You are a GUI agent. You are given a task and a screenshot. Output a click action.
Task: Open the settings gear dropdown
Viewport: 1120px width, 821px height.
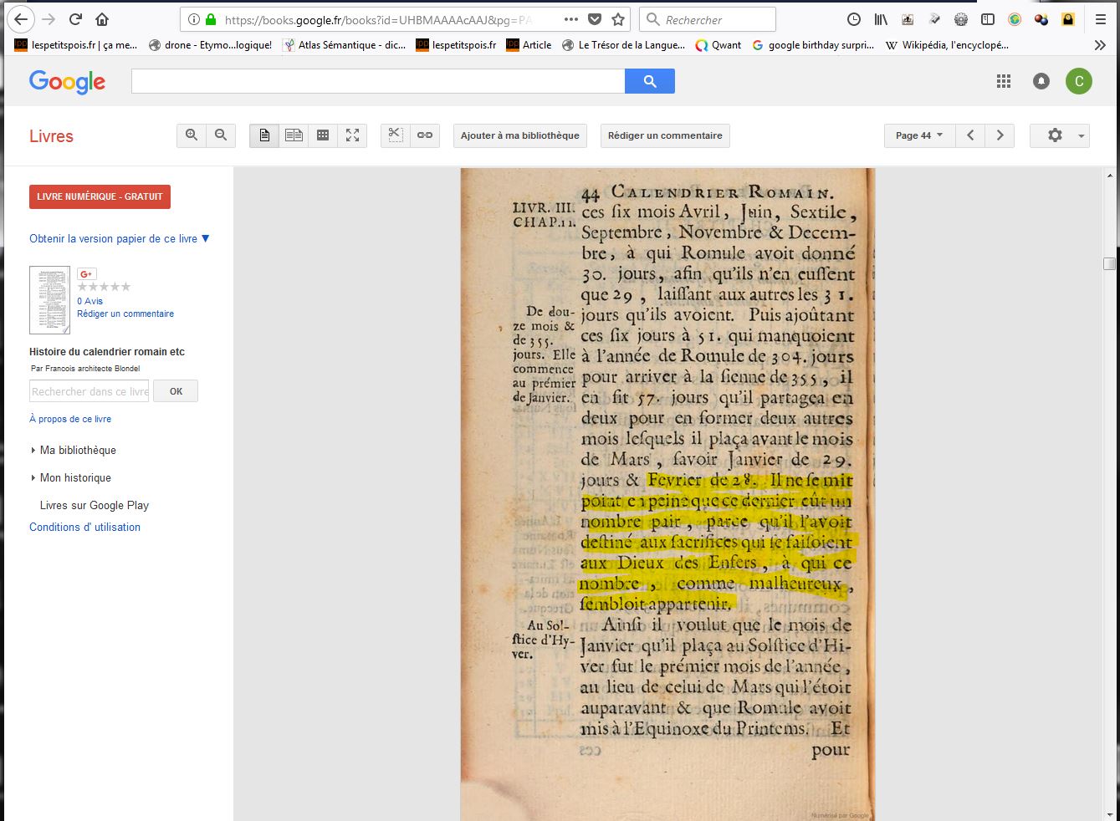click(1059, 135)
